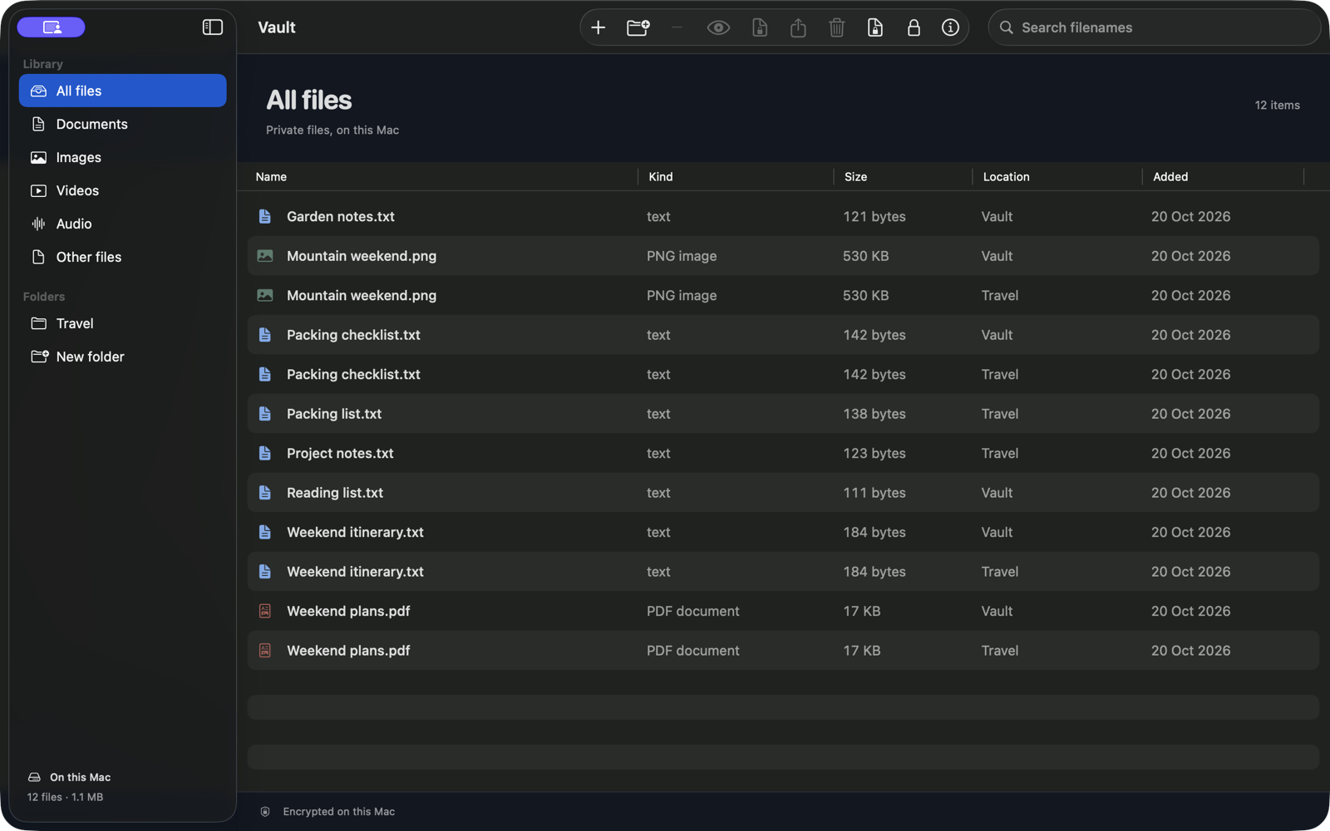This screenshot has height=831, width=1330.
Task: Show Audio files from the sidebar
Action: (122, 224)
